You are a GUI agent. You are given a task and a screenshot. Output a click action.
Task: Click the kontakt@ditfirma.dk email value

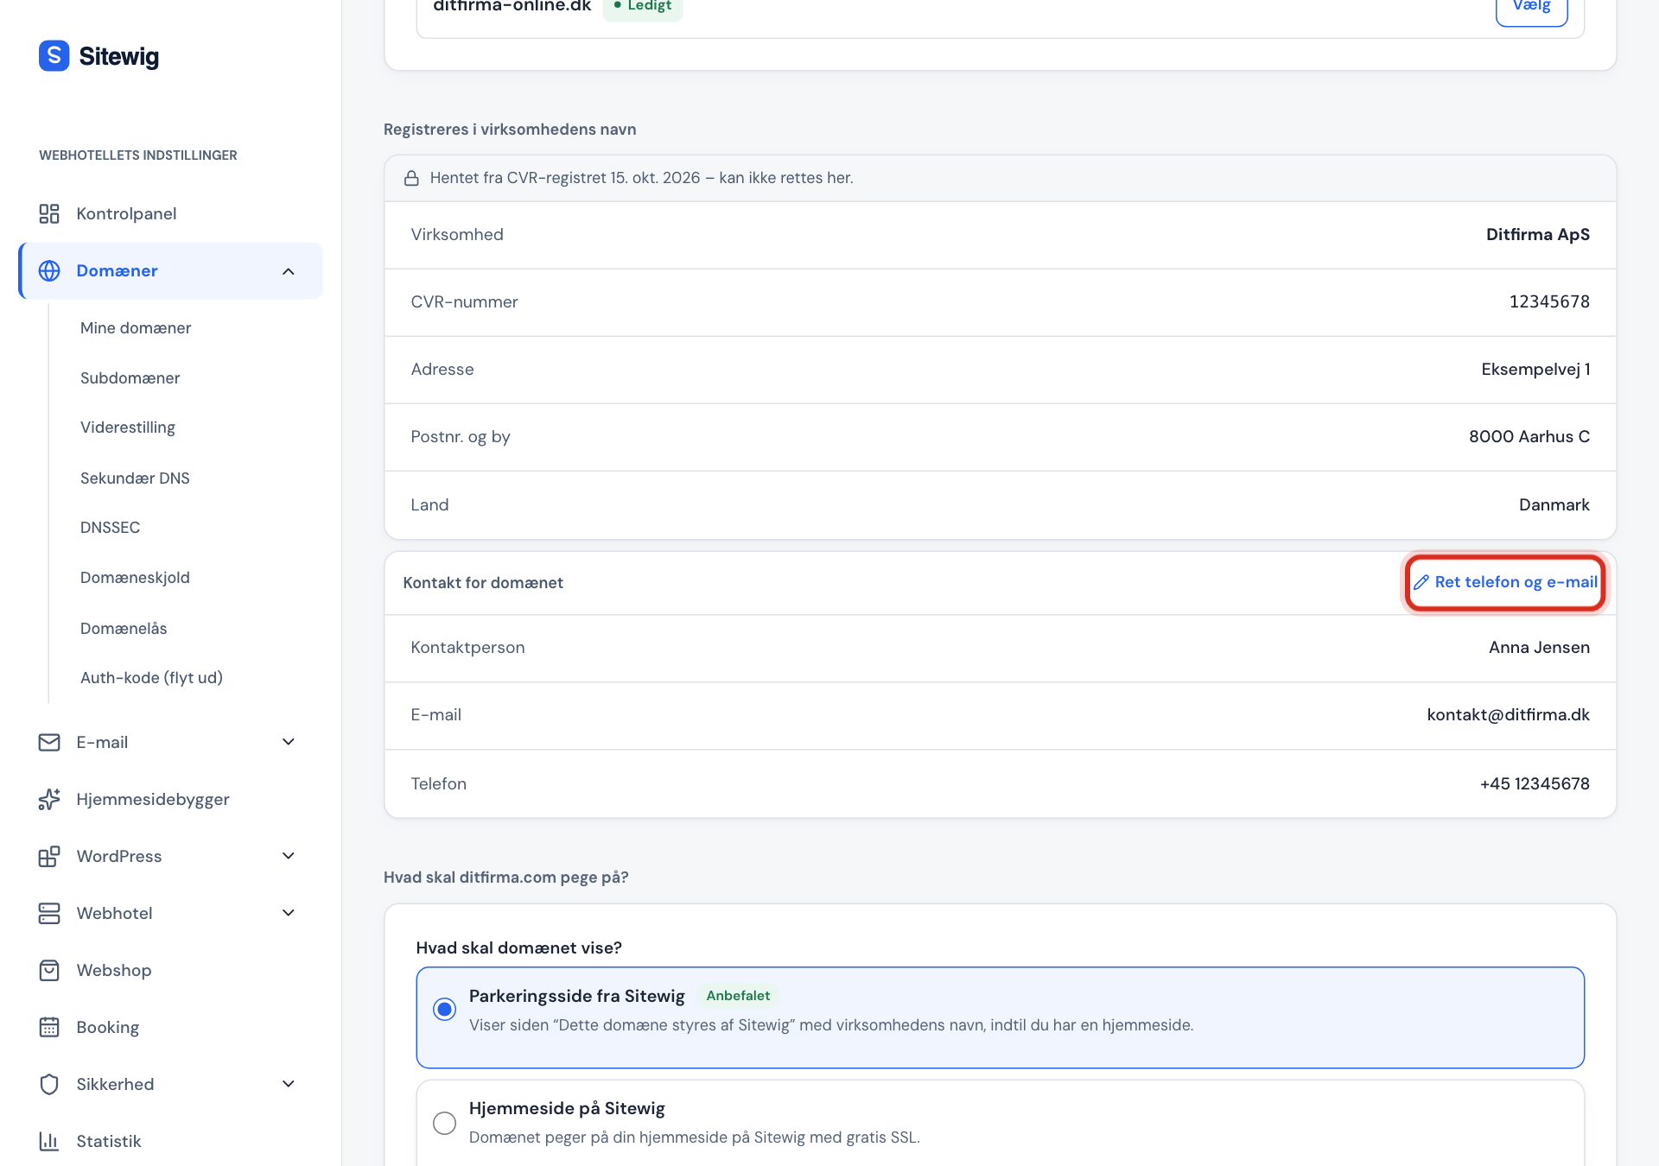click(x=1508, y=715)
